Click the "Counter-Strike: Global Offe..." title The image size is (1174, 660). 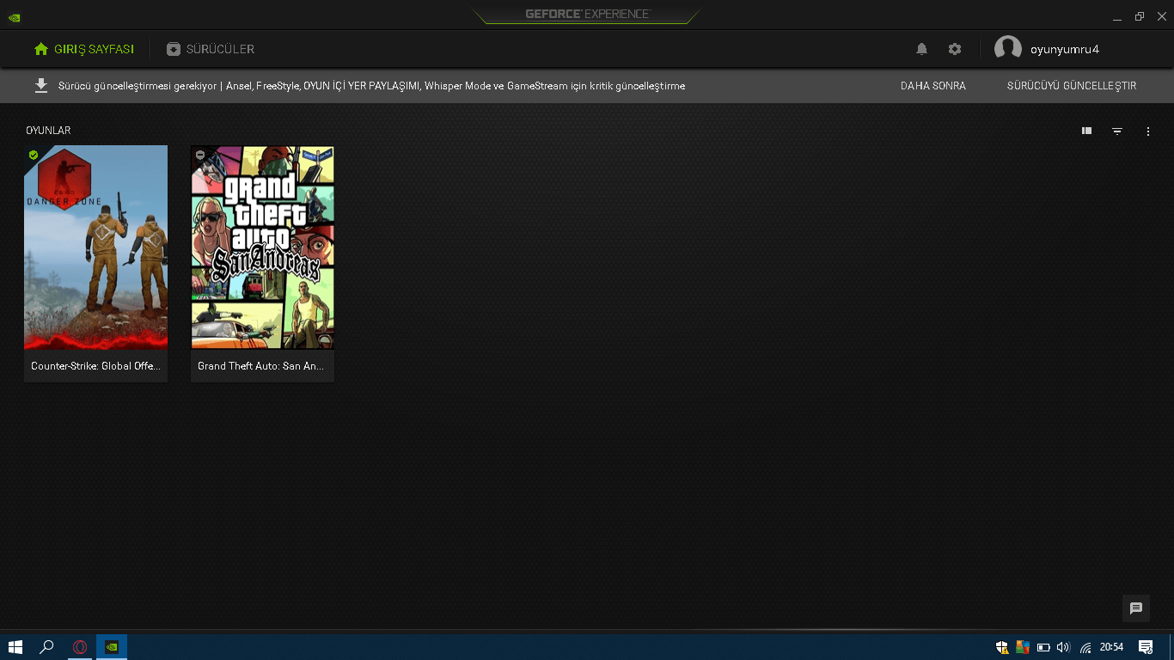[x=95, y=366]
